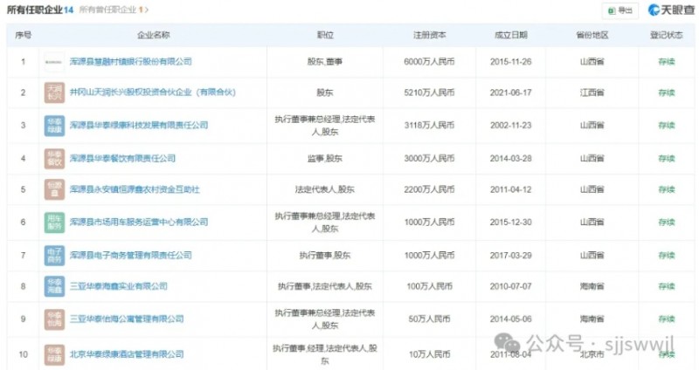
Task: Click the 6000万人民币 capital cell
Action: 429,61
